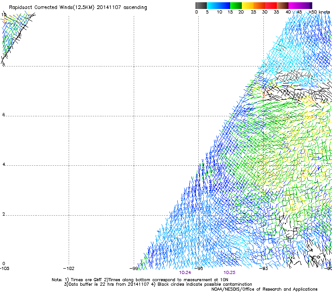332x292 pixels.
Task: Click the legend label '25'
Action: [253, 12]
